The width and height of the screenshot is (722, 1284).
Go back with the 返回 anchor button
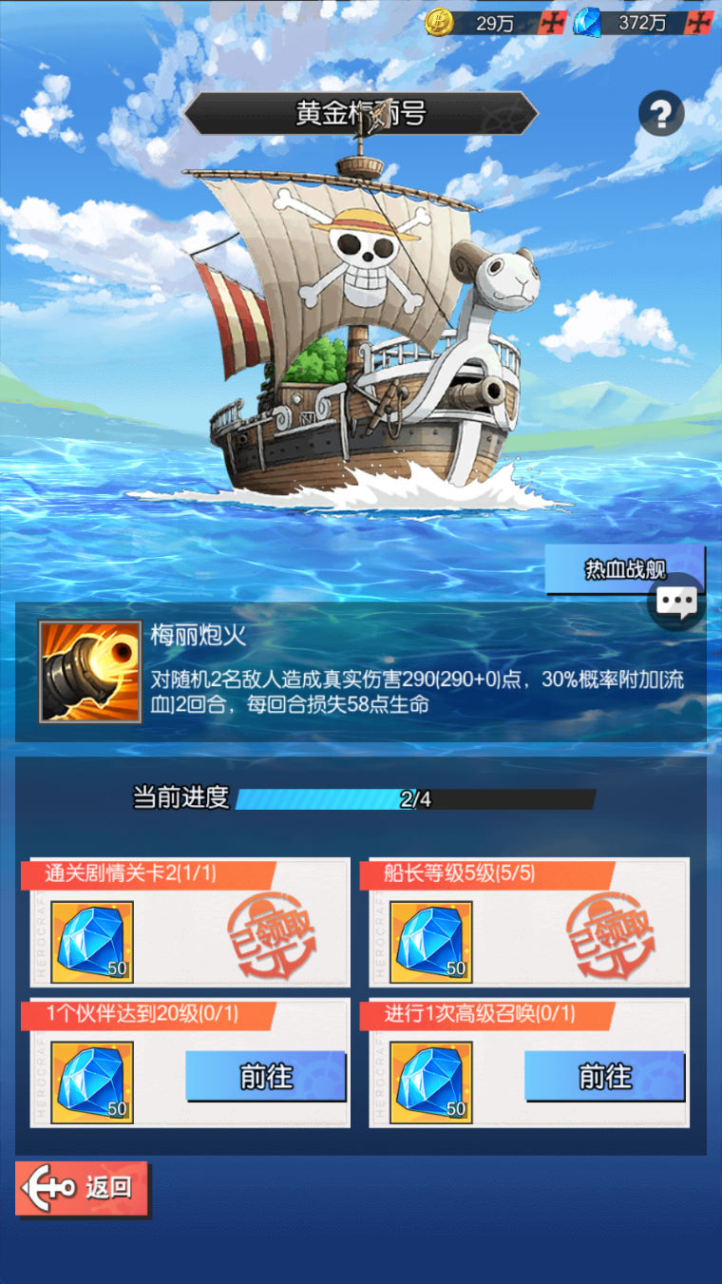coord(83,1188)
